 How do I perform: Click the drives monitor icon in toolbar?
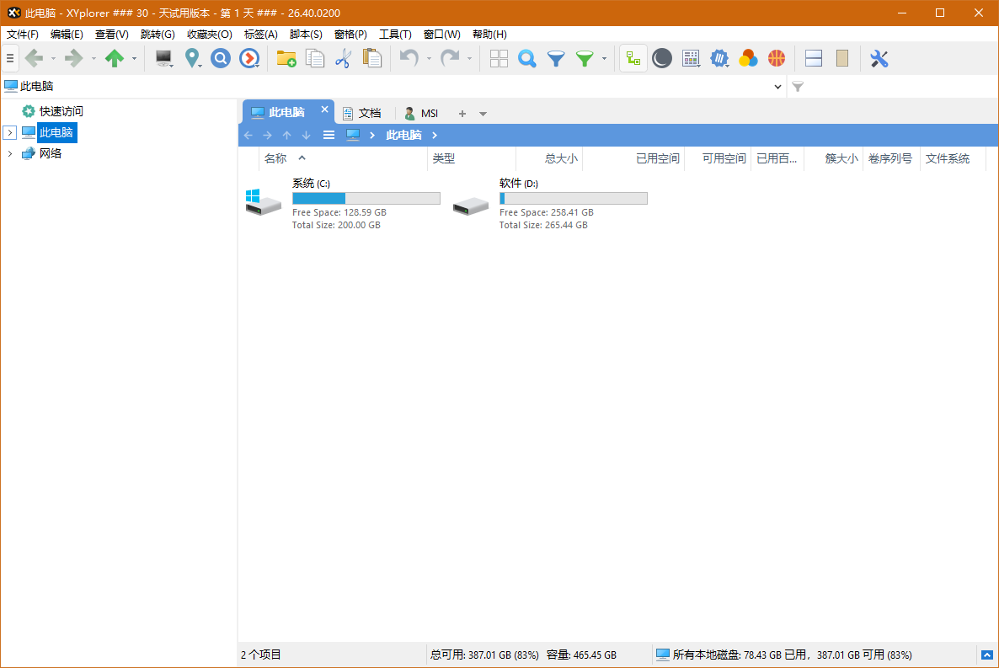pos(163,59)
